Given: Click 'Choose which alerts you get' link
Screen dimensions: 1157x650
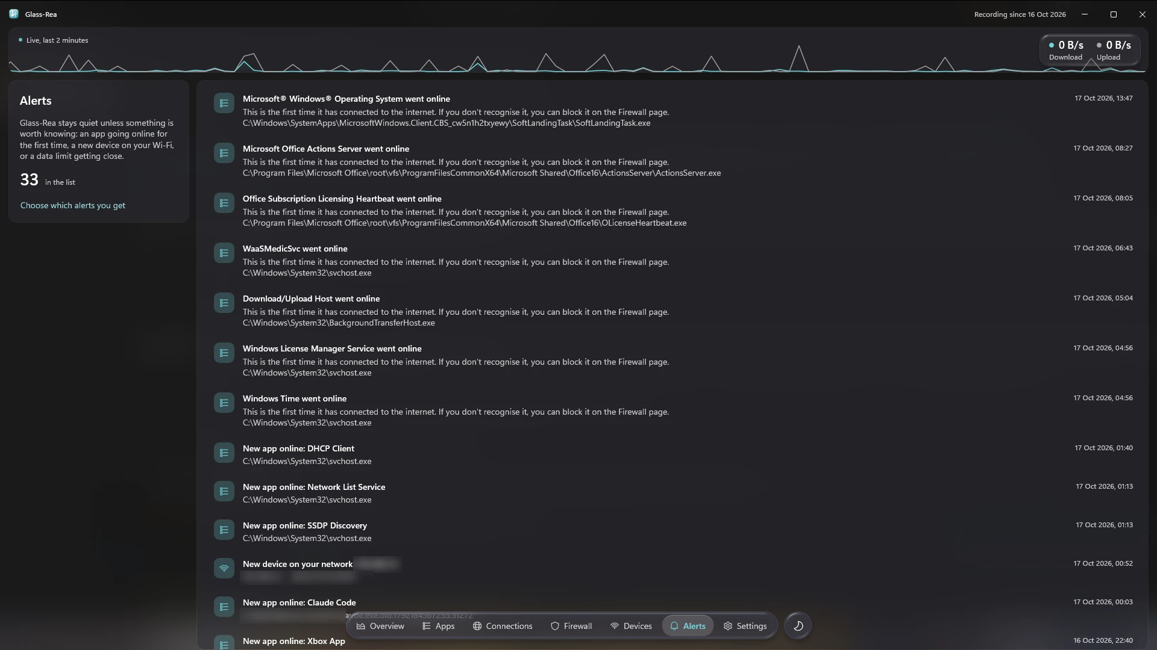Looking at the screenshot, I should pyautogui.click(x=73, y=205).
